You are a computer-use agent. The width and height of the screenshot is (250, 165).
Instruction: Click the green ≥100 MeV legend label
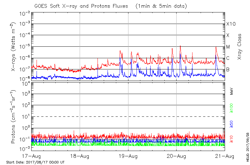coord(232,108)
